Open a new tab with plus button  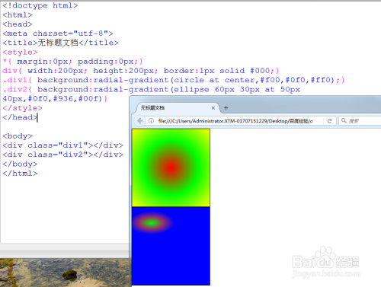[226, 108]
